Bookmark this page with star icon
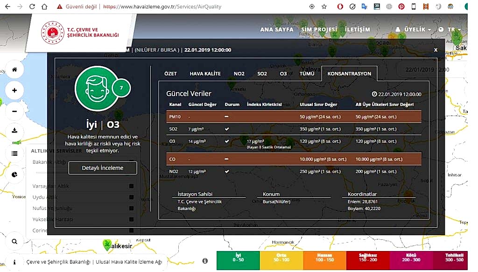 (x=324, y=7)
